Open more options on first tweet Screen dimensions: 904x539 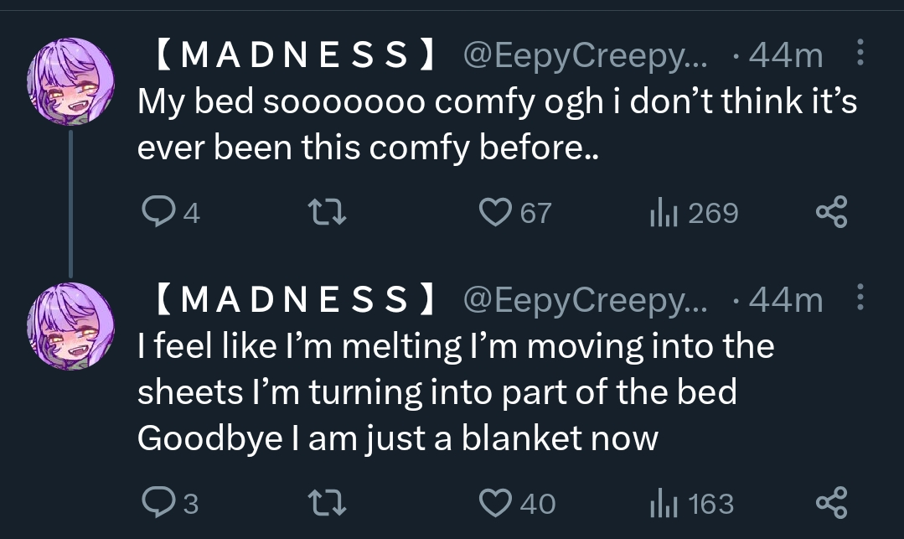coord(860,56)
